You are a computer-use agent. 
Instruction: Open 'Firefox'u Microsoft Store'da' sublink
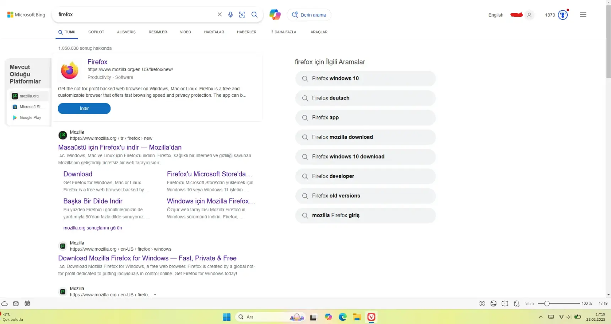(x=210, y=174)
